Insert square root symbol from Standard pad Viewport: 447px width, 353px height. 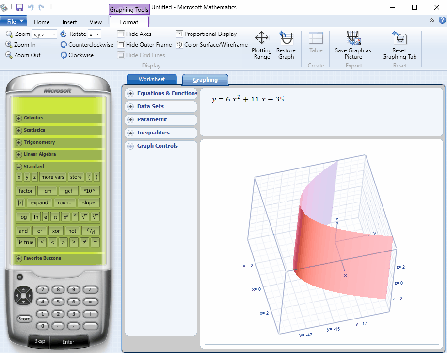click(84, 217)
